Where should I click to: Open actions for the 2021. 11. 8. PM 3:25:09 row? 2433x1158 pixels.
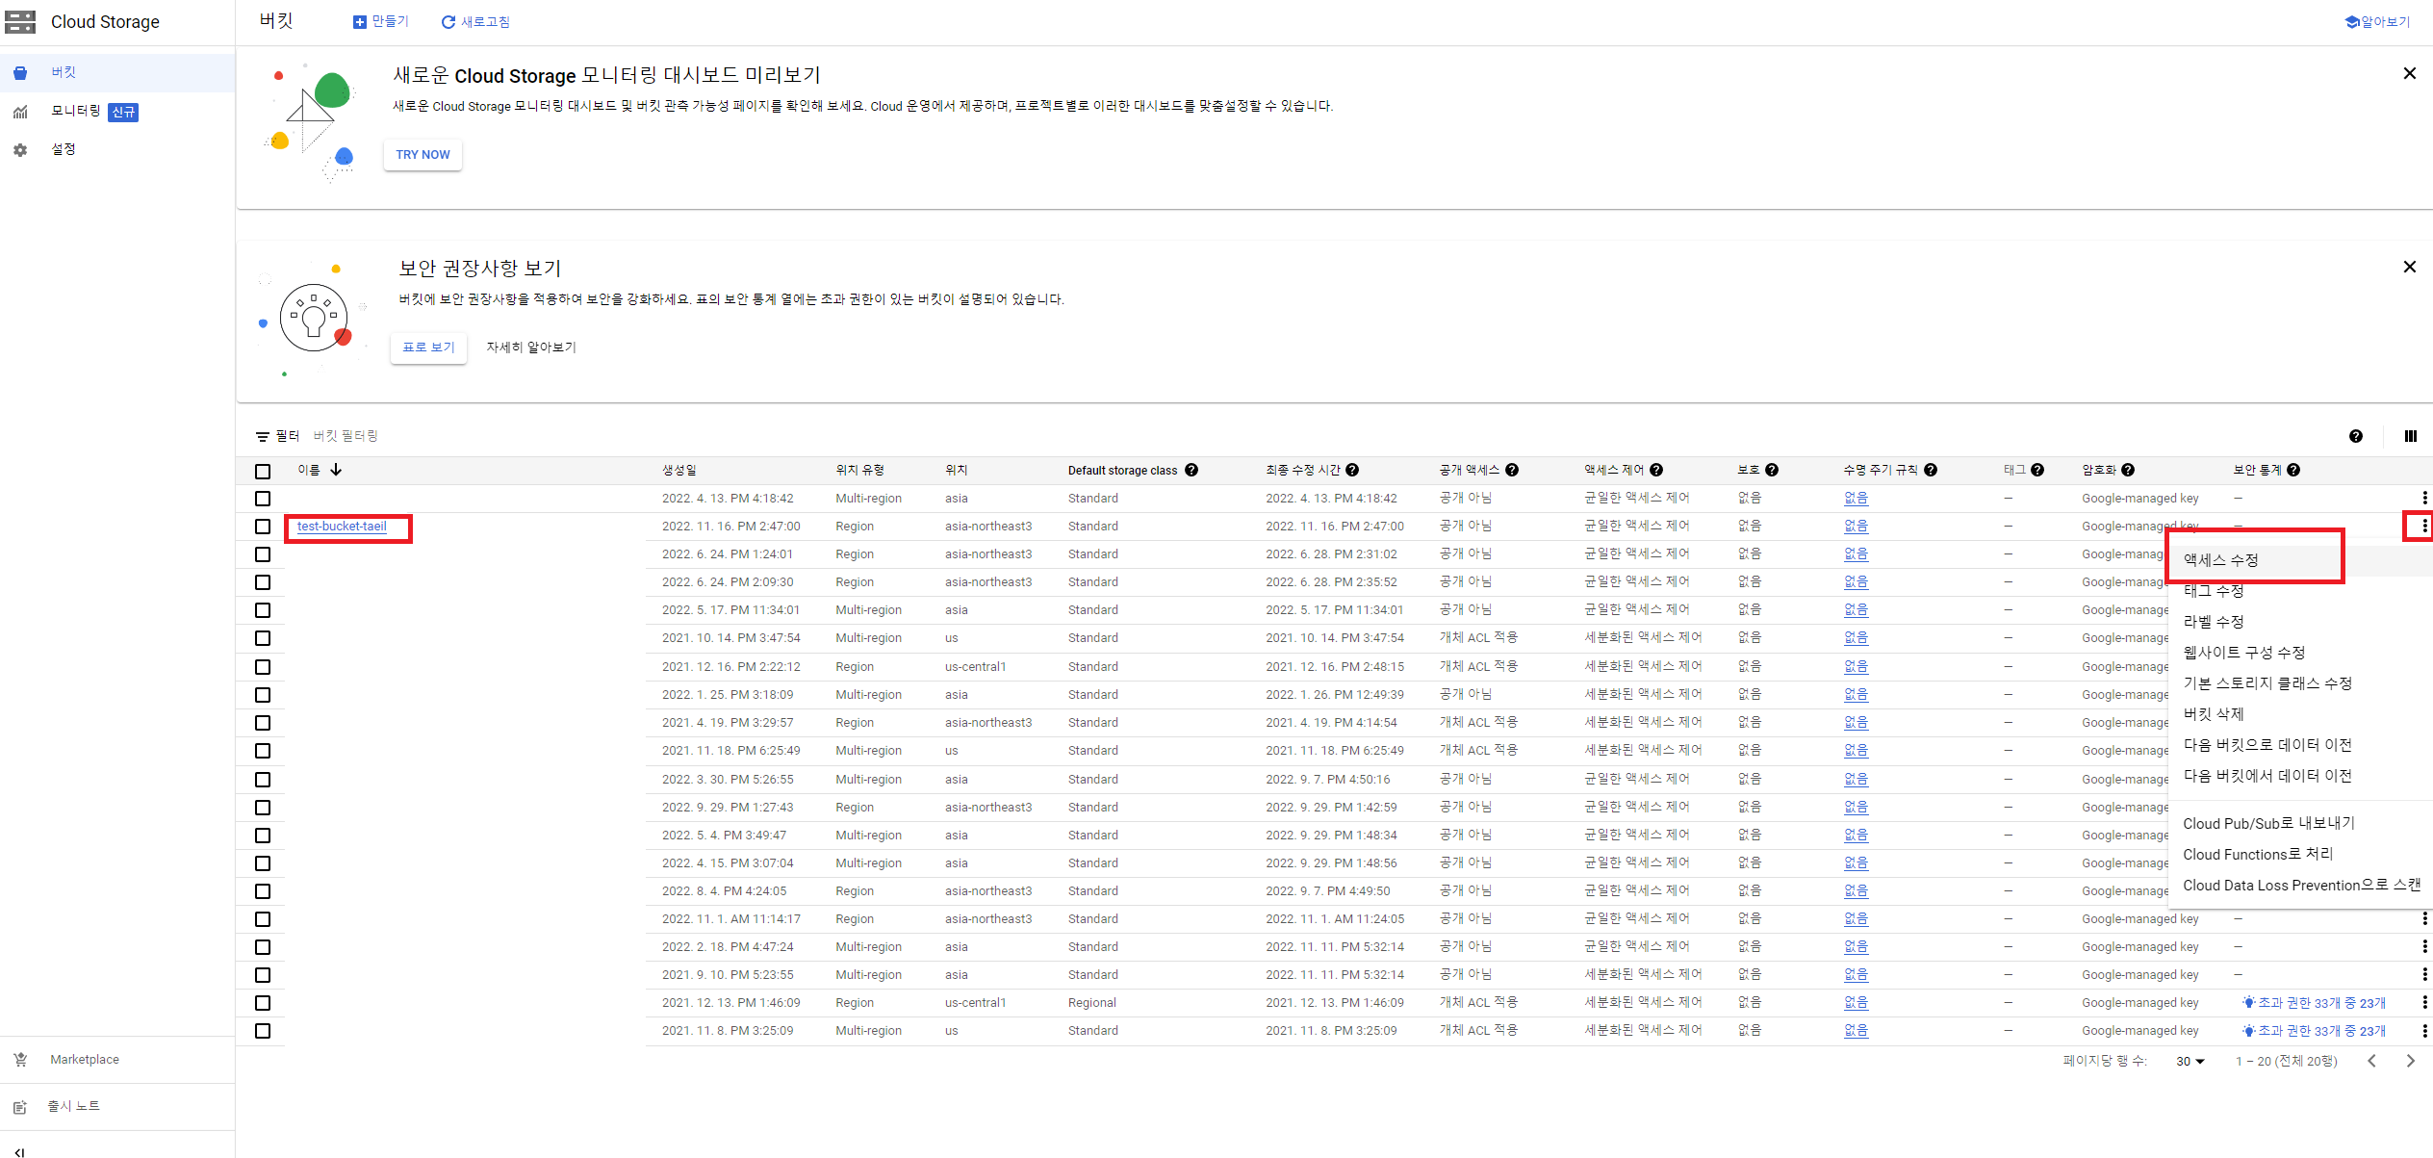2424,1030
